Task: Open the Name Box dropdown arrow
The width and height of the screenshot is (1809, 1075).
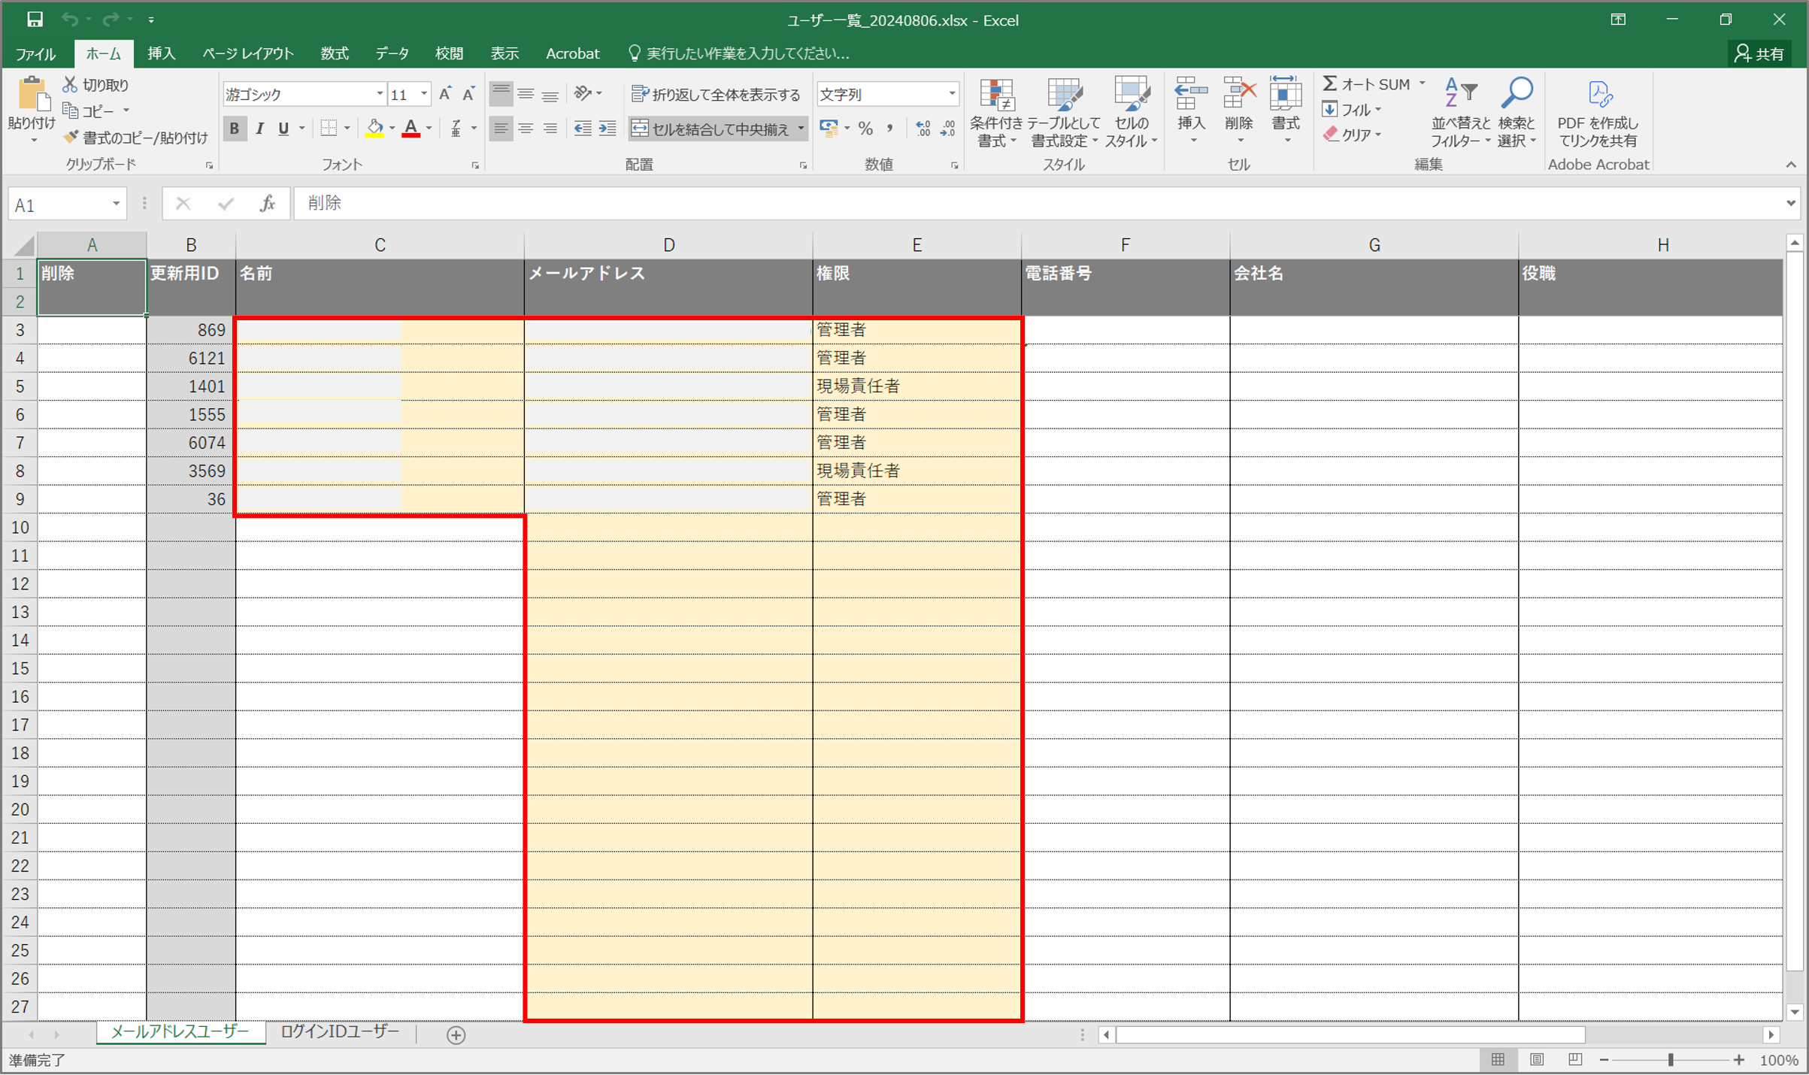Action: point(116,204)
